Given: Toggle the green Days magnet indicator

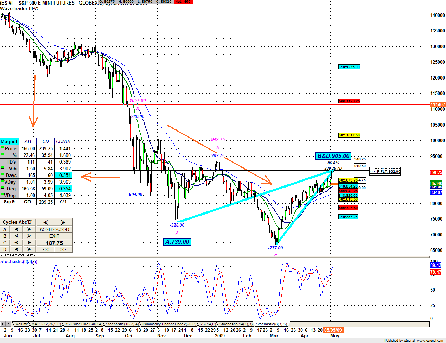Looking at the screenshot, I should (3, 174).
